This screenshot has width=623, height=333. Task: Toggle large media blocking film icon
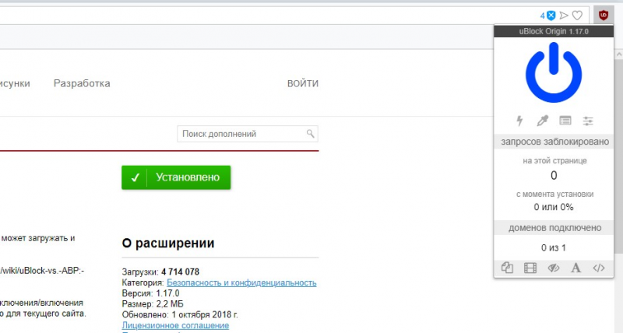tap(530, 268)
